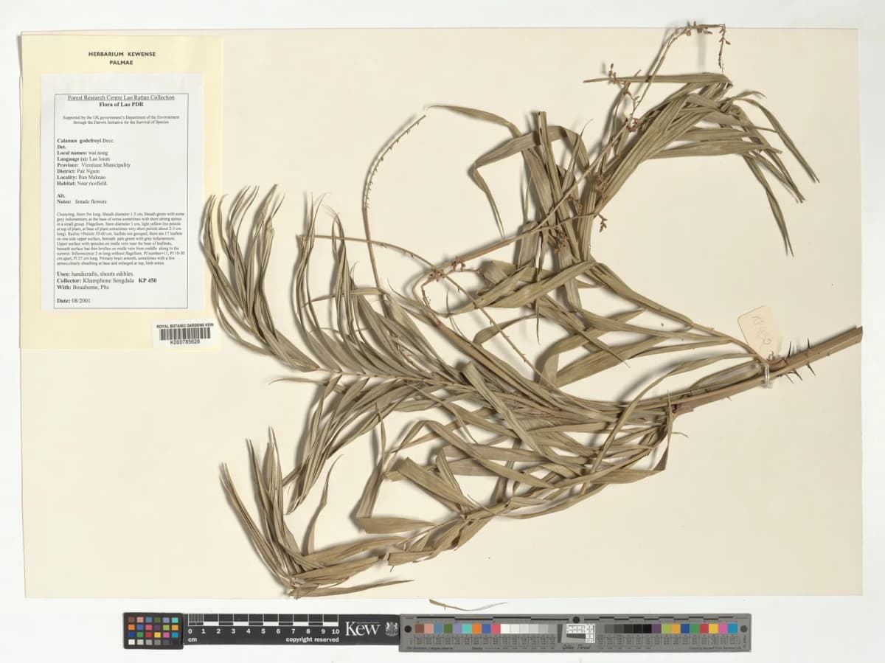Viewport: 885px width, 663px height.
Task: Click the 'Date: 08/2001' line
Action: click(x=74, y=301)
